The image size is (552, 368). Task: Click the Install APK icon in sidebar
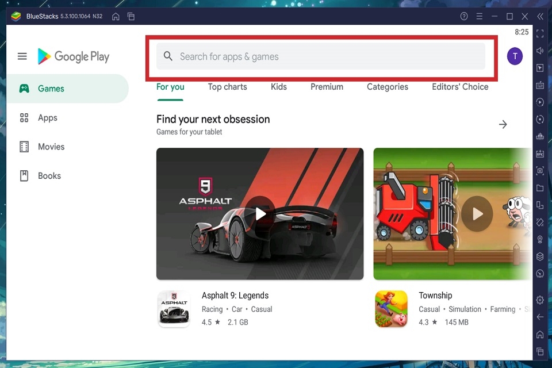coord(540,154)
